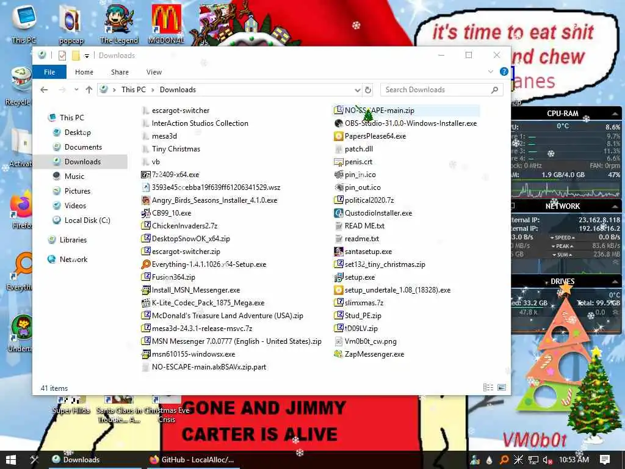Open the Undertale desktop shortcut
Image resolution: width=625 pixels, height=469 pixels.
(x=20, y=333)
